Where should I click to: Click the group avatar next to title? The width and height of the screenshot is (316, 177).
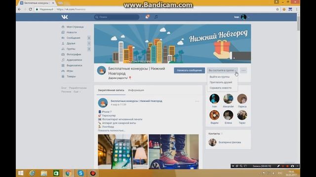tap(101, 71)
